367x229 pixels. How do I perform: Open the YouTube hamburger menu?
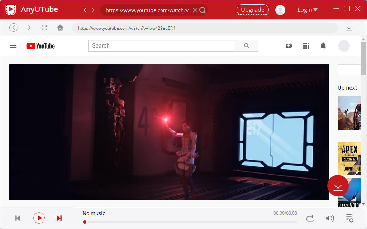[13, 46]
